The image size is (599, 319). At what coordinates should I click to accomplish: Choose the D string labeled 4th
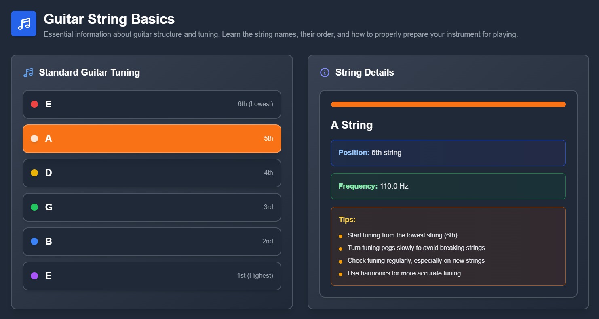tap(152, 173)
